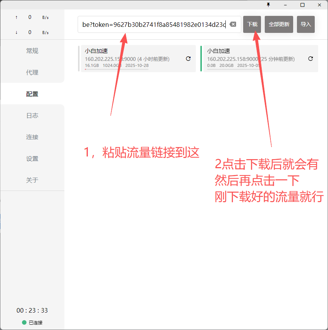Clear the subscription URL with the erase icon
Image resolution: width=328 pixels, height=330 pixels.
(x=233, y=24)
